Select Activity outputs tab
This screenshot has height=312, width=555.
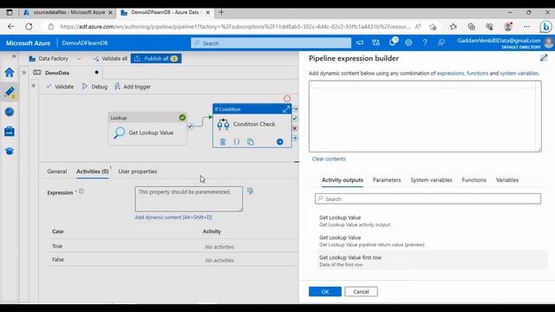pos(343,180)
